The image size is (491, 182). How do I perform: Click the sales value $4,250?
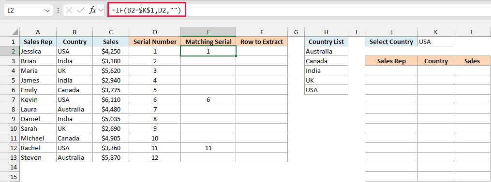tap(111, 51)
